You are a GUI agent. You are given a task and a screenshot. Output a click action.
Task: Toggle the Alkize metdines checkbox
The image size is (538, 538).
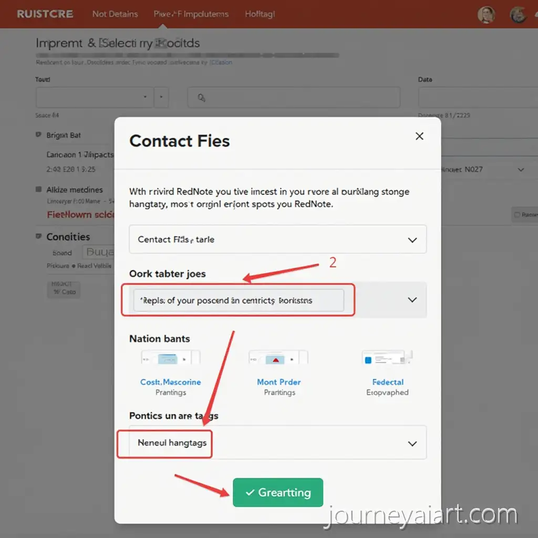38,189
